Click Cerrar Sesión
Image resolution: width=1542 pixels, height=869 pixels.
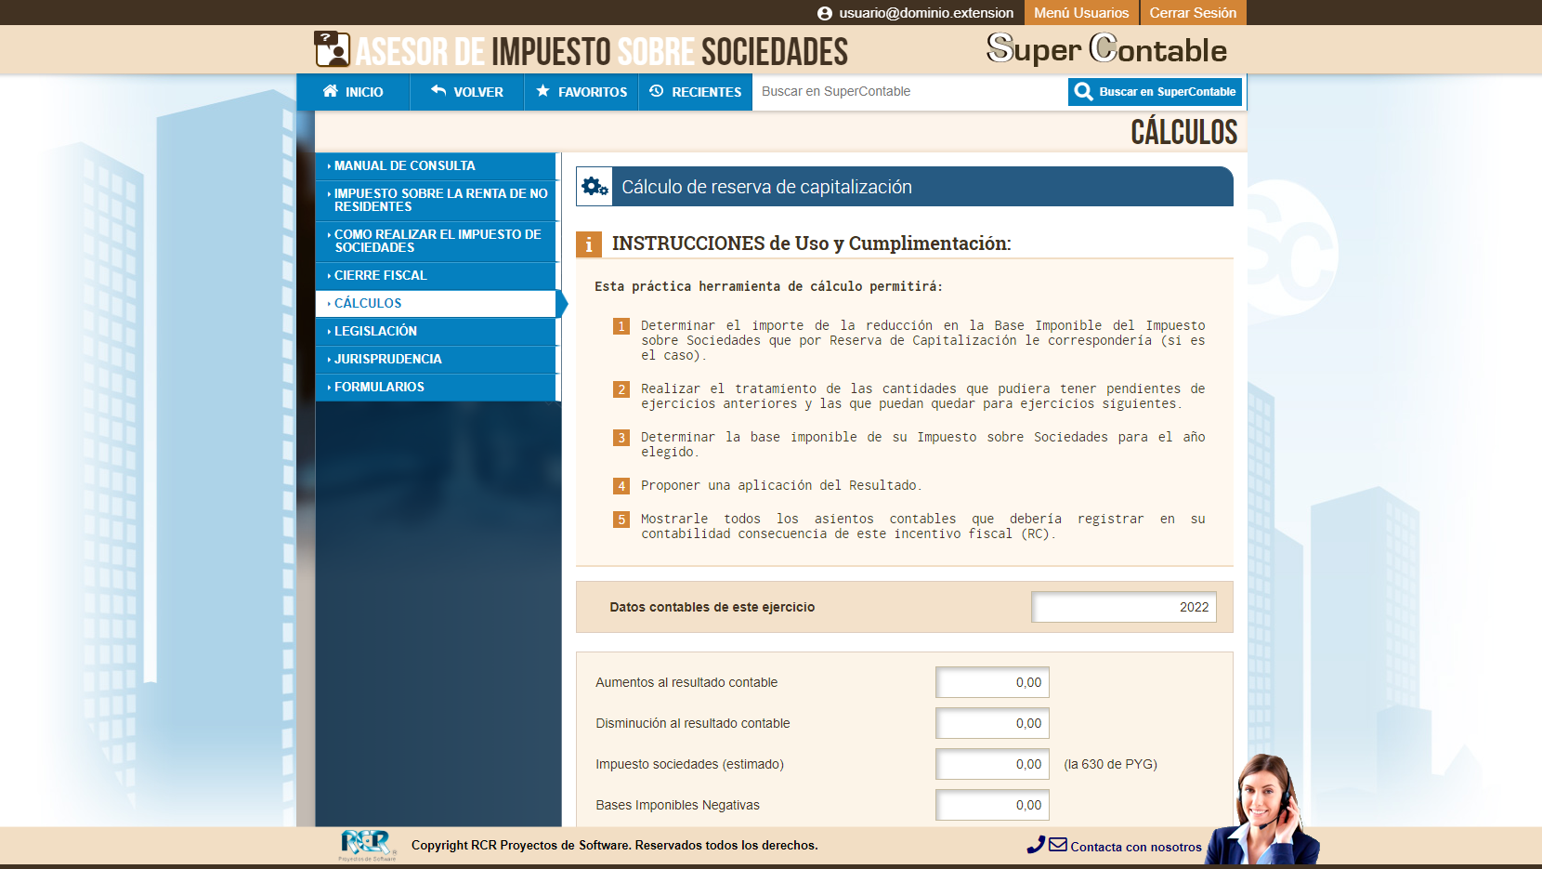[x=1193, y=13]
